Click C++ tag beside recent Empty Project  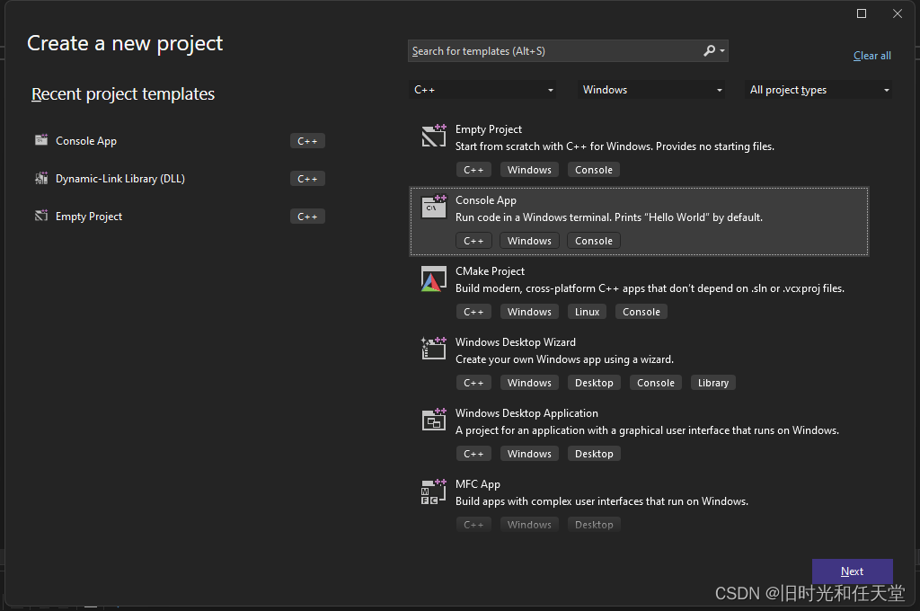[x=307, y=217]
